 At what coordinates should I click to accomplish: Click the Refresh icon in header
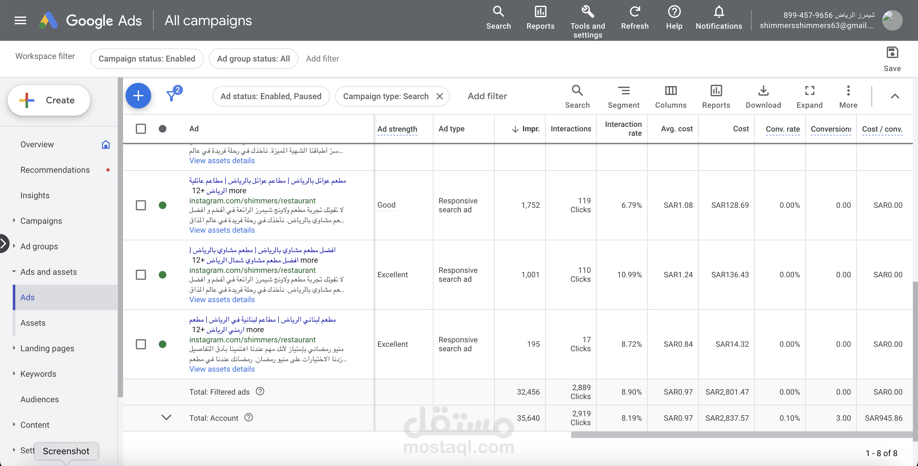634,12
